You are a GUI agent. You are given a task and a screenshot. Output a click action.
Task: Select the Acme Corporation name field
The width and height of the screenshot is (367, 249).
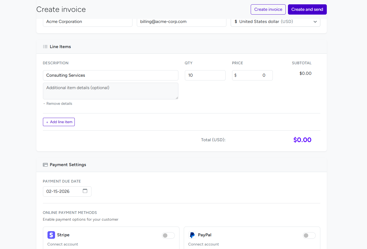point(87,22)
